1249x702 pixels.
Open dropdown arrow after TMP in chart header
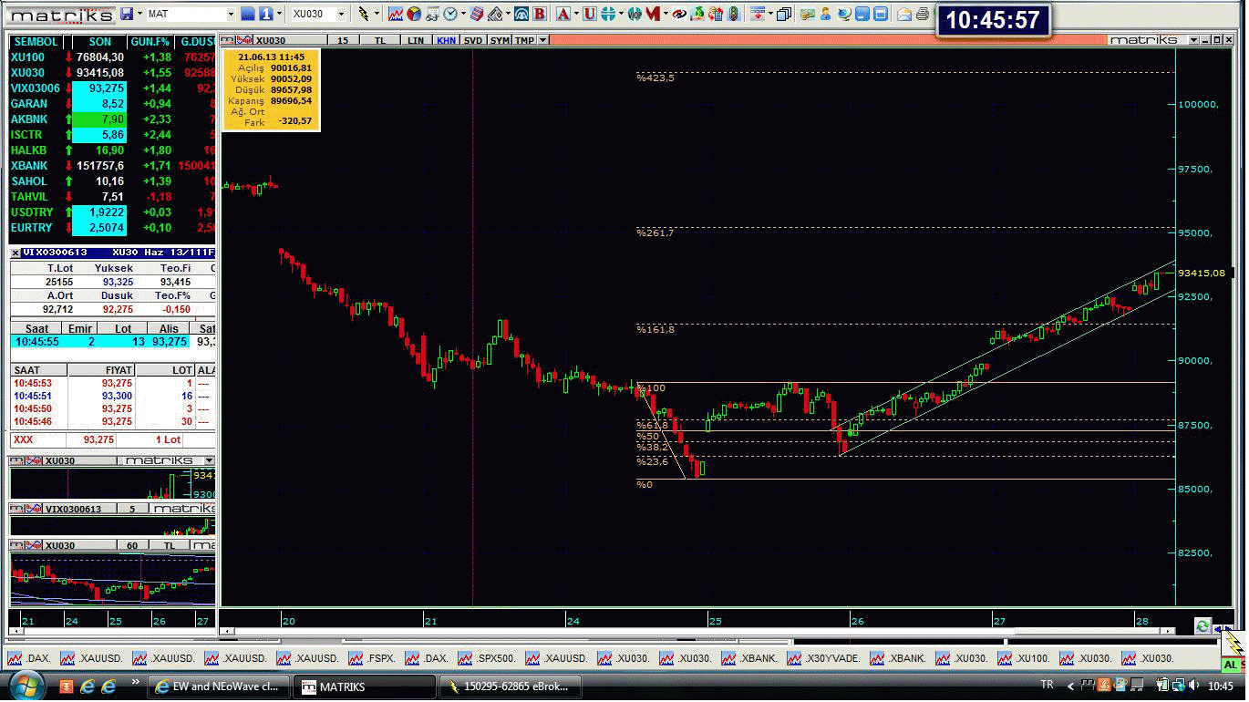coord(543,41)
